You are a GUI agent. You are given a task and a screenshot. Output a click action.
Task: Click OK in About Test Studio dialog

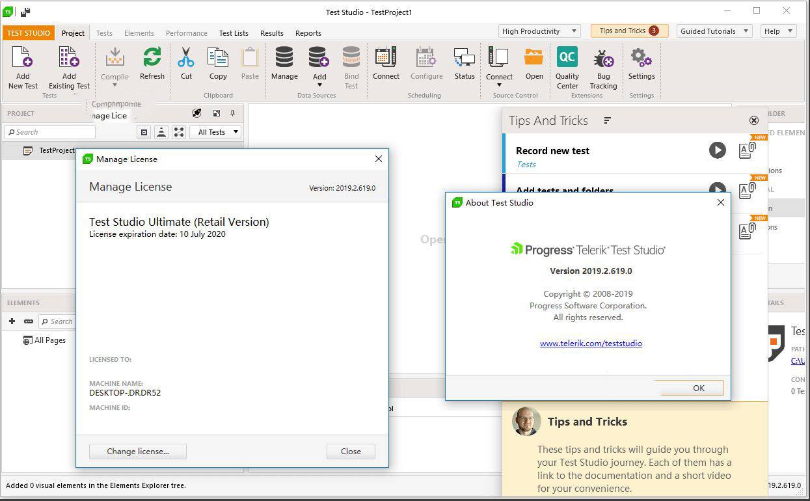pos(690,388)
